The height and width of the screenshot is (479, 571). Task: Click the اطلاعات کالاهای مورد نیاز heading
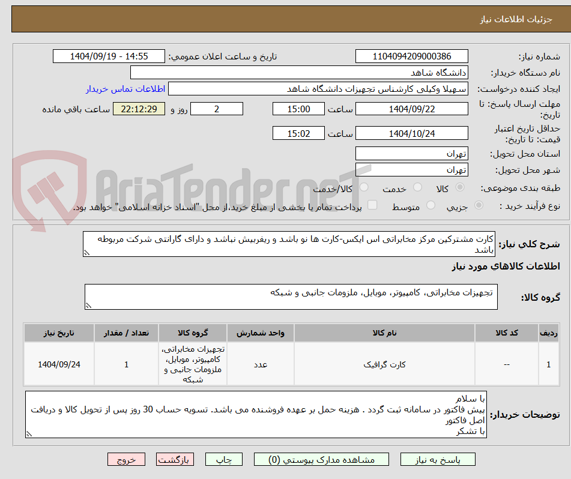[x=506, y=267]
